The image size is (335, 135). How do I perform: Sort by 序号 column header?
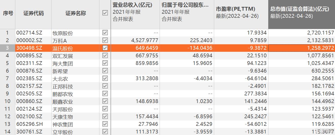click(x=8, y=13)
